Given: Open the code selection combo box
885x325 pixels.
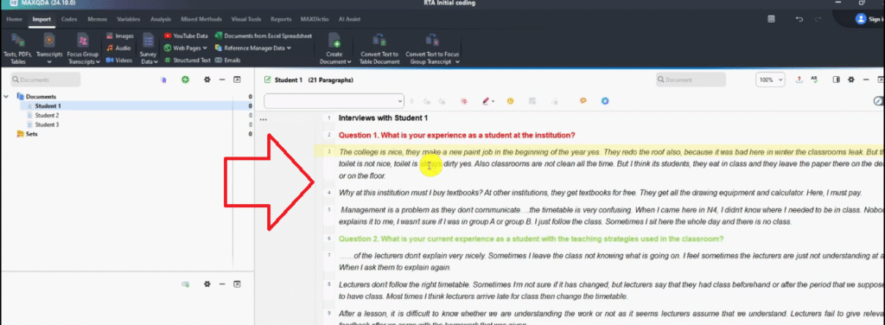Looking at the screenshot, I should point(334,101).
